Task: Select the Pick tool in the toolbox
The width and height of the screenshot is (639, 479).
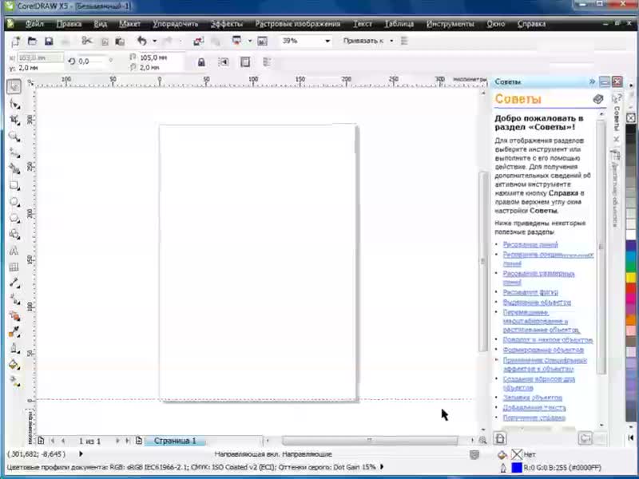Action: pos(14,86)
